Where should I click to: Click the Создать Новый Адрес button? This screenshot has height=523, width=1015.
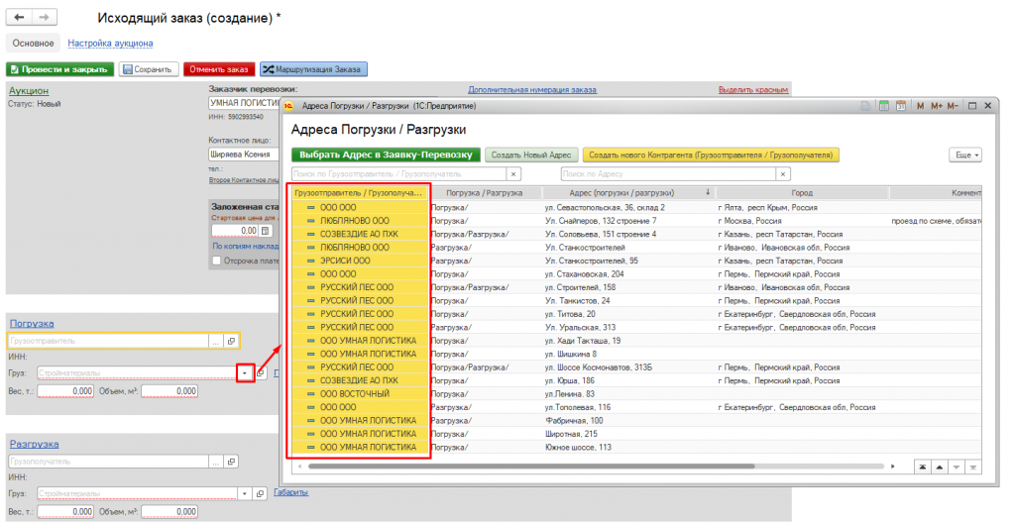pyautogui.click(x=531, y=156)
